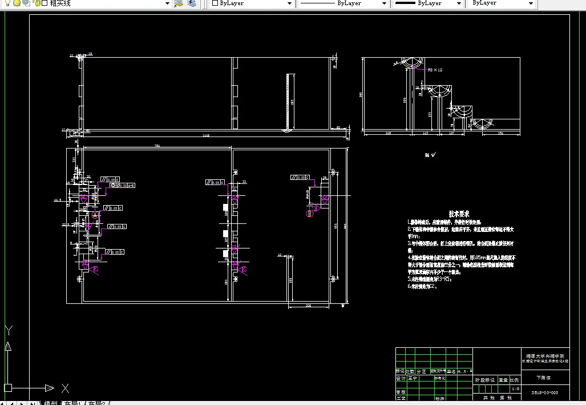Toggle the layer freeze sun icon
The width and height of the screenshot is (586, 405).
pyautogui.click(x=17, y=3)
